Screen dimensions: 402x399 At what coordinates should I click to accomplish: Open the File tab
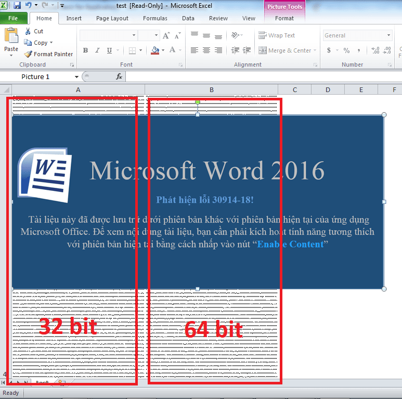(x=14, y=18)
